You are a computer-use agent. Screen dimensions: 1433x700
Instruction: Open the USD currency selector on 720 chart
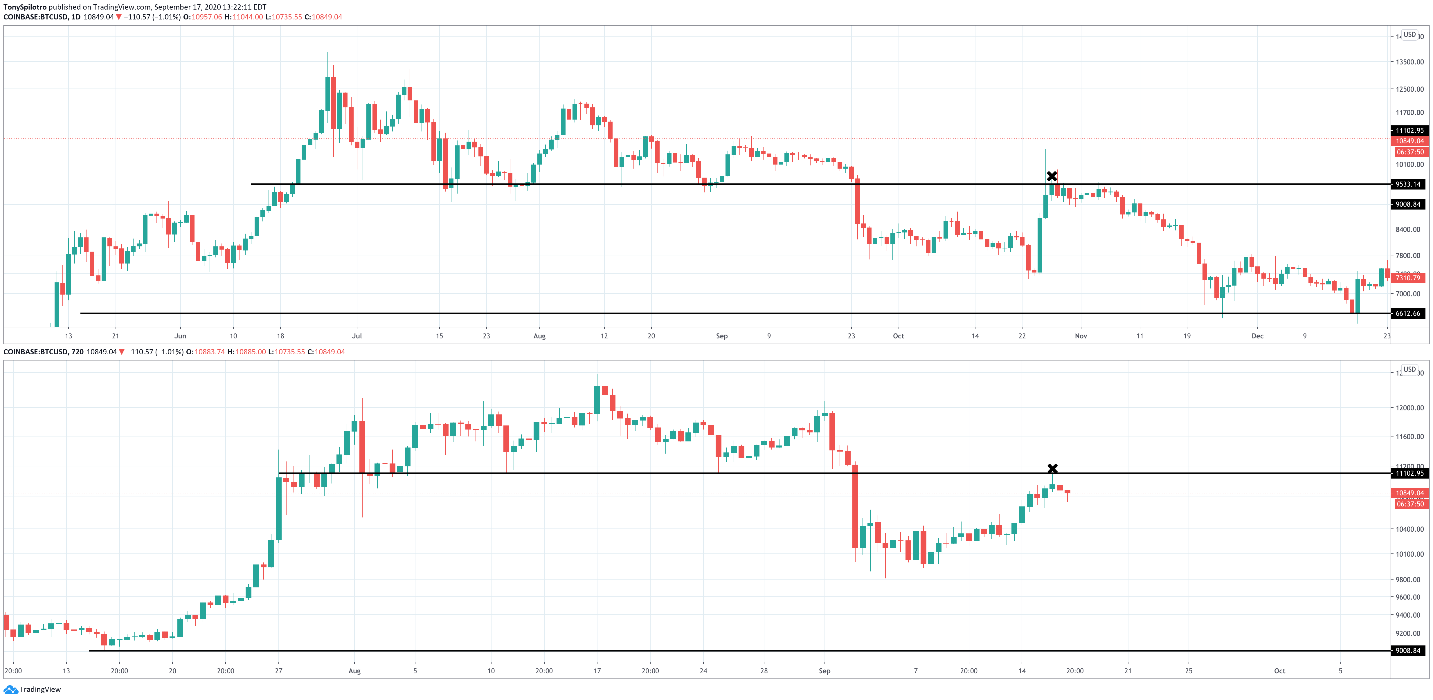(x=1409, y=369)
